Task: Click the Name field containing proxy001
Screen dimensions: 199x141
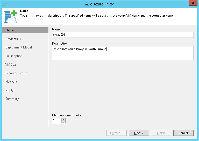Action: click(x=123, y=35)
